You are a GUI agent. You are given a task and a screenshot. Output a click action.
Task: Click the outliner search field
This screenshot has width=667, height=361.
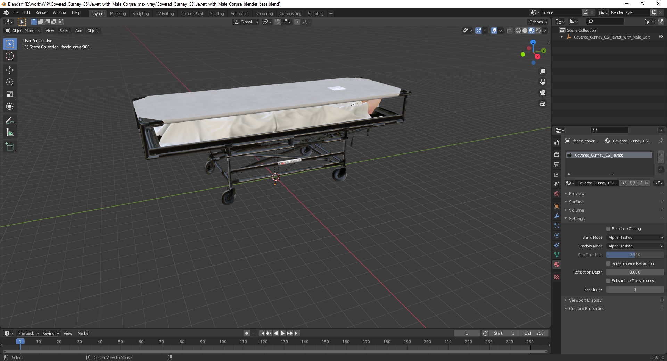click(x=604, y=22)
